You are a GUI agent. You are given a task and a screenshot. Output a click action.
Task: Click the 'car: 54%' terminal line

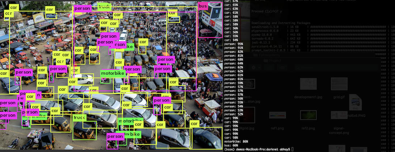pos(231,40)
